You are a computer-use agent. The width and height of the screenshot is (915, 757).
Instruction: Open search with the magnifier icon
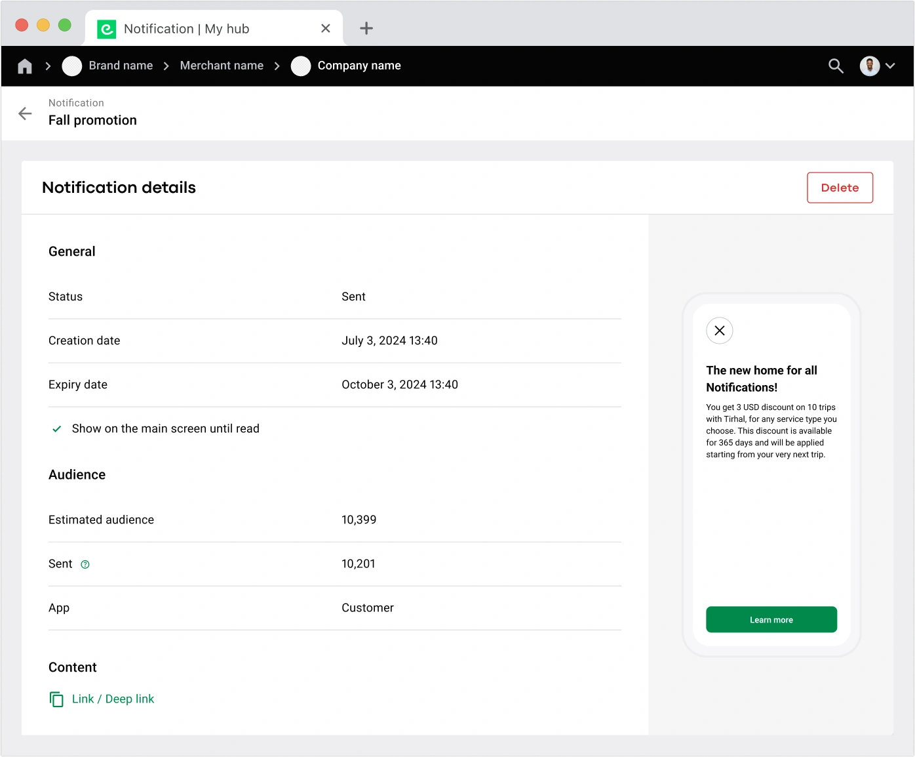tap(836, 66)
